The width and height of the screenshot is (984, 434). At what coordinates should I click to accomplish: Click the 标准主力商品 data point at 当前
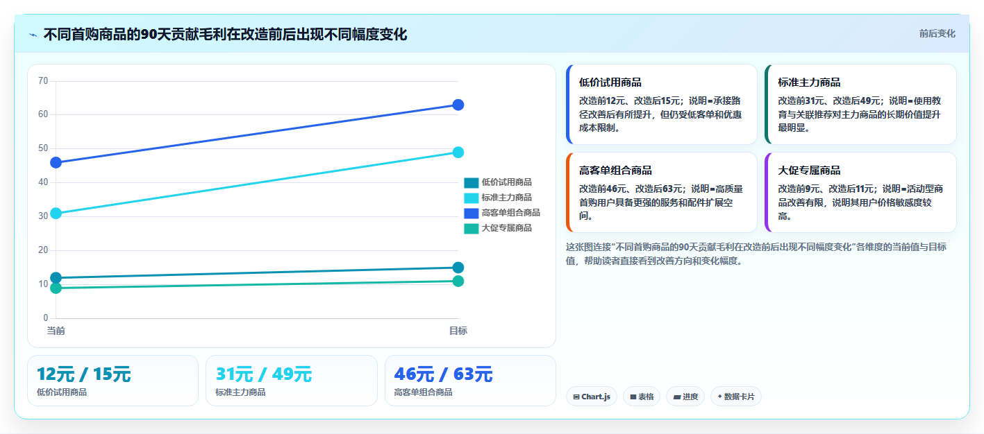(56, 213)
